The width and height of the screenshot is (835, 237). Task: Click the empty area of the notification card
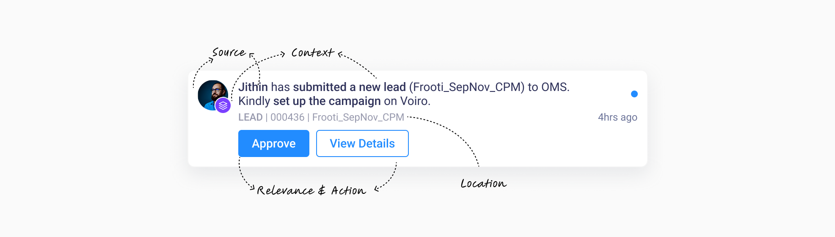click(x=508, y=144)
